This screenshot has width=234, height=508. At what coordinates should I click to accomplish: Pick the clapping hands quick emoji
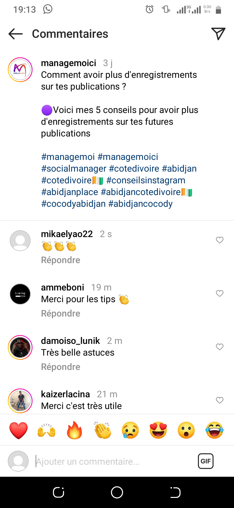[x=103, y=430]
